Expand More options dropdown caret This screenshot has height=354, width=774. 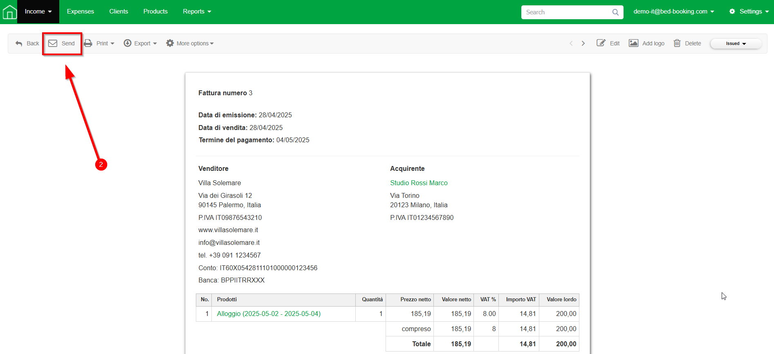click(212, 44)
